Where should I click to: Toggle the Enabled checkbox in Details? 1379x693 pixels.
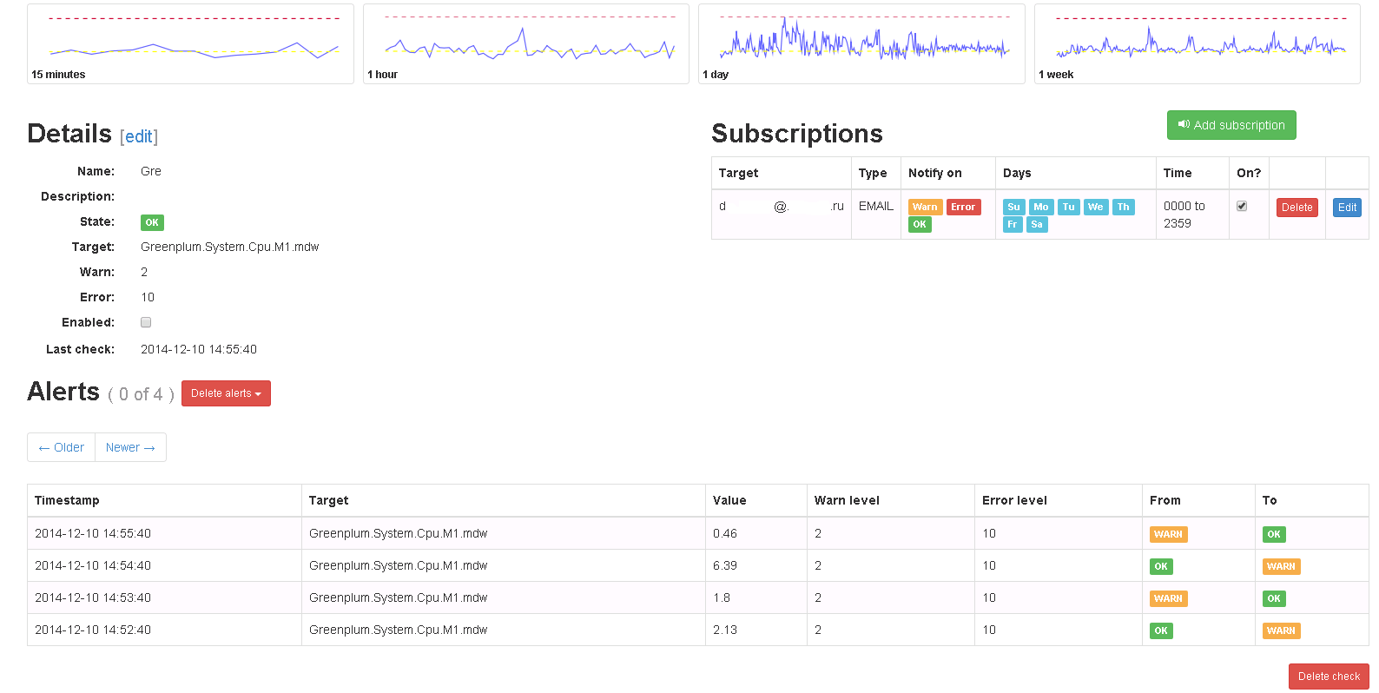pos(146,322)
